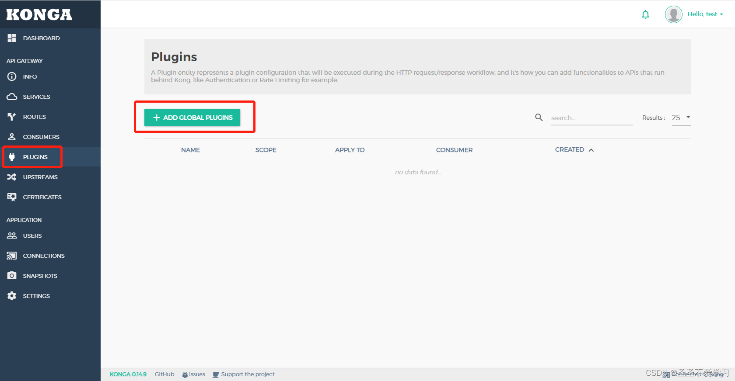Click the coffee cup support icon
Viewport: 735px width, 381px height.
coord(216,374)
